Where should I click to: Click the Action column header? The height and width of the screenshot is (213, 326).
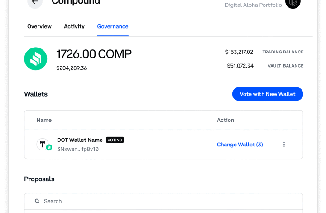(x=225, y=120)
